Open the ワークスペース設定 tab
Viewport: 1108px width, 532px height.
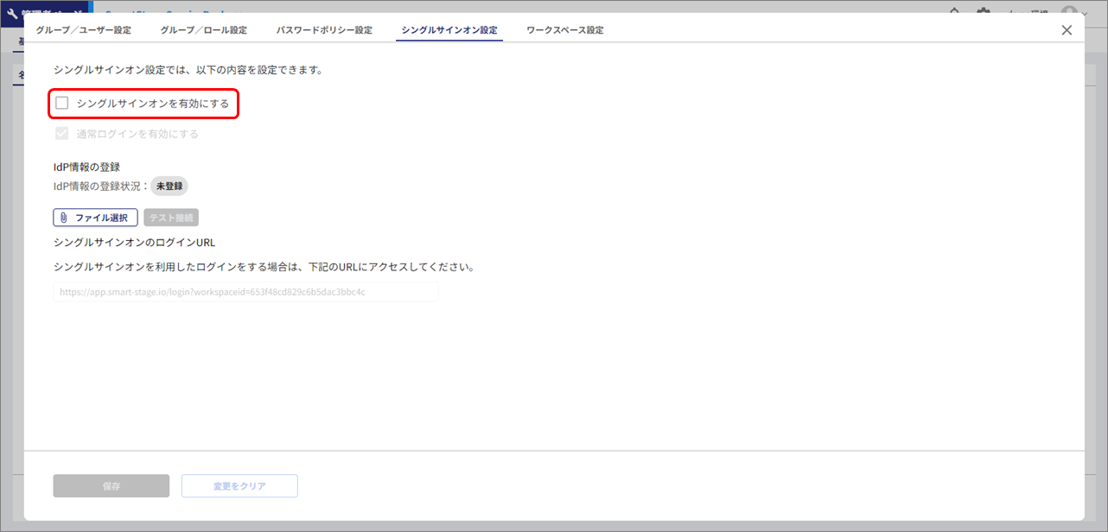(x=565, y=30)
